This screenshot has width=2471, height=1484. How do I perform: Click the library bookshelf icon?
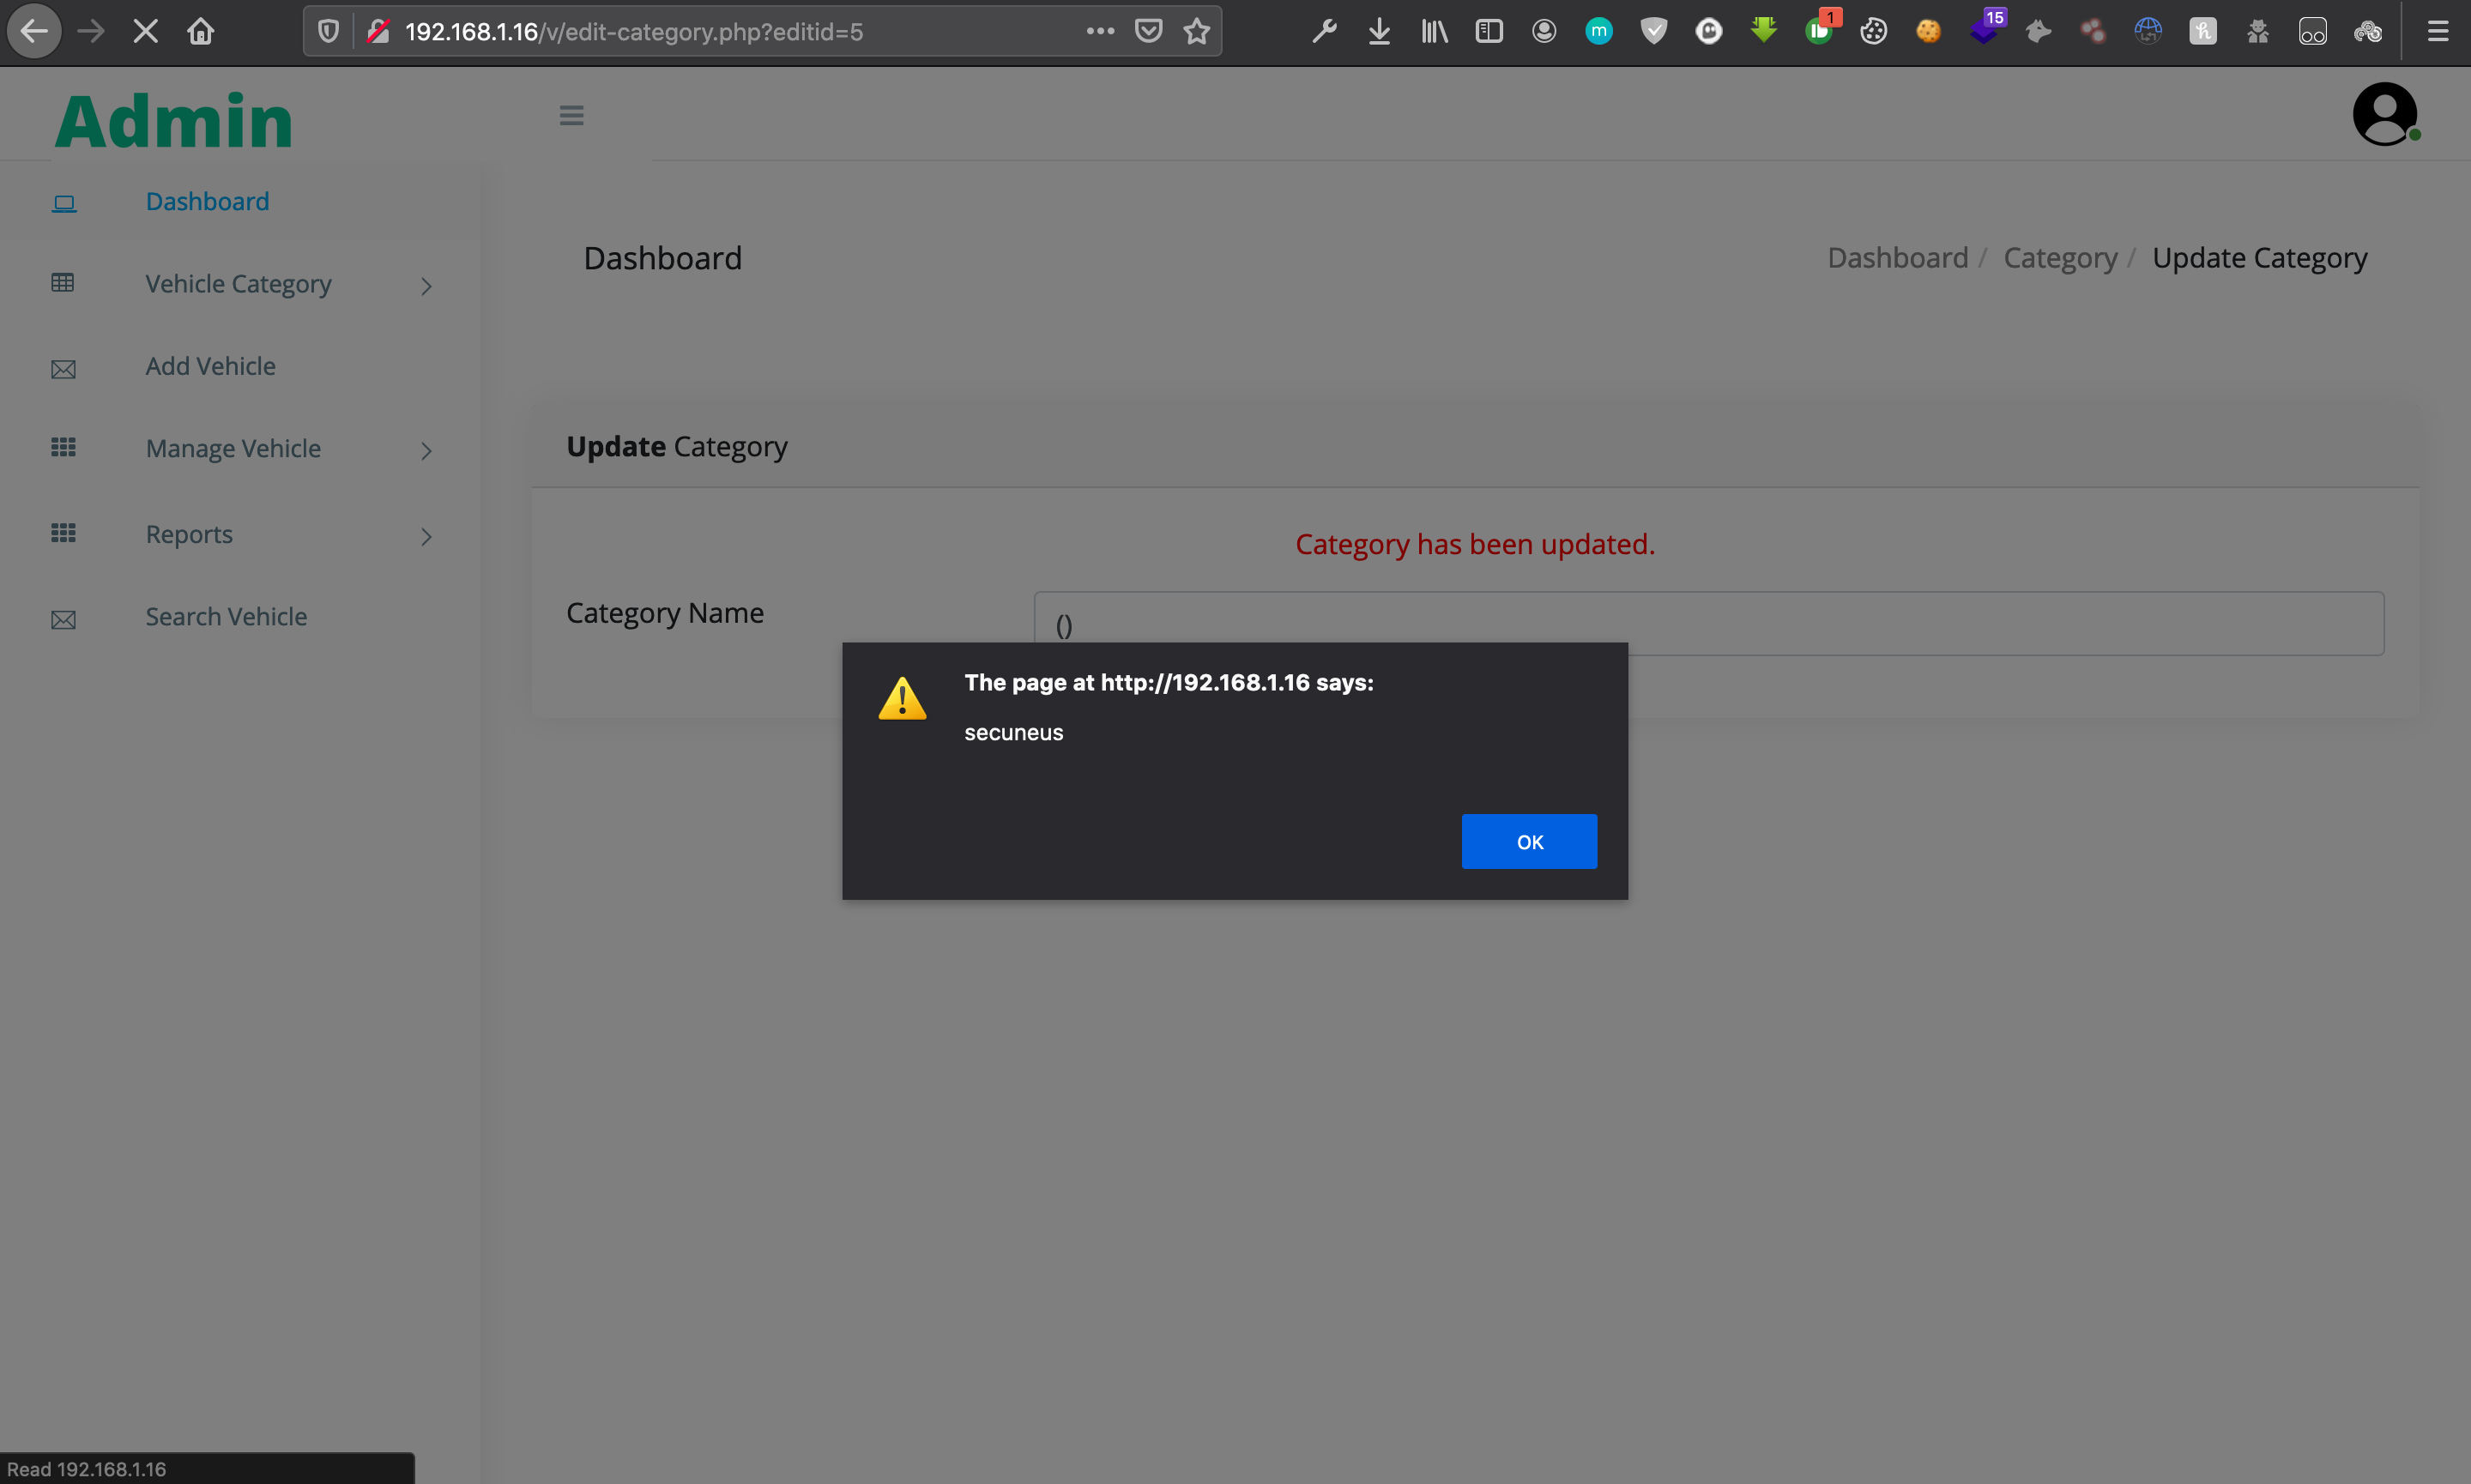(x=1434, y=32)
